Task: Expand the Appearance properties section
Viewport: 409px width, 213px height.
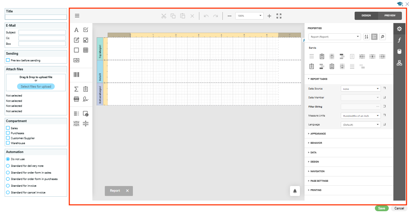Action: [318, 134]
